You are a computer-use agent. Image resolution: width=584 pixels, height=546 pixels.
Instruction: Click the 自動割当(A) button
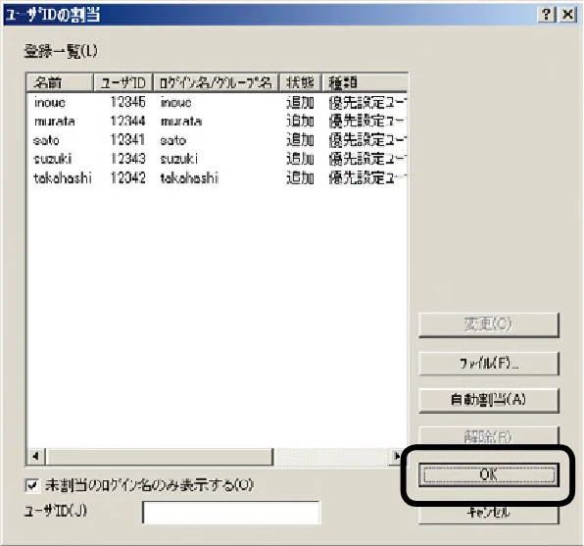click(489, 400)
